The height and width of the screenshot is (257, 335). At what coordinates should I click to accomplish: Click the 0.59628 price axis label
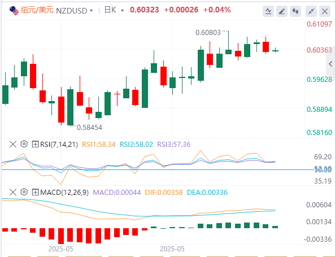click(x=319, y=80)
